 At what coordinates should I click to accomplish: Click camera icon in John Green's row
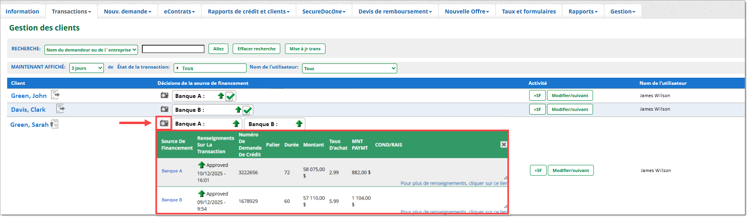(x=164, y=96)
